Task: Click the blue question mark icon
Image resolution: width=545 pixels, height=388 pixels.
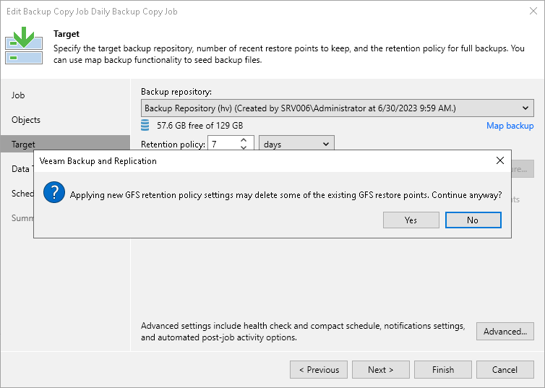Action: coord(54,192)
